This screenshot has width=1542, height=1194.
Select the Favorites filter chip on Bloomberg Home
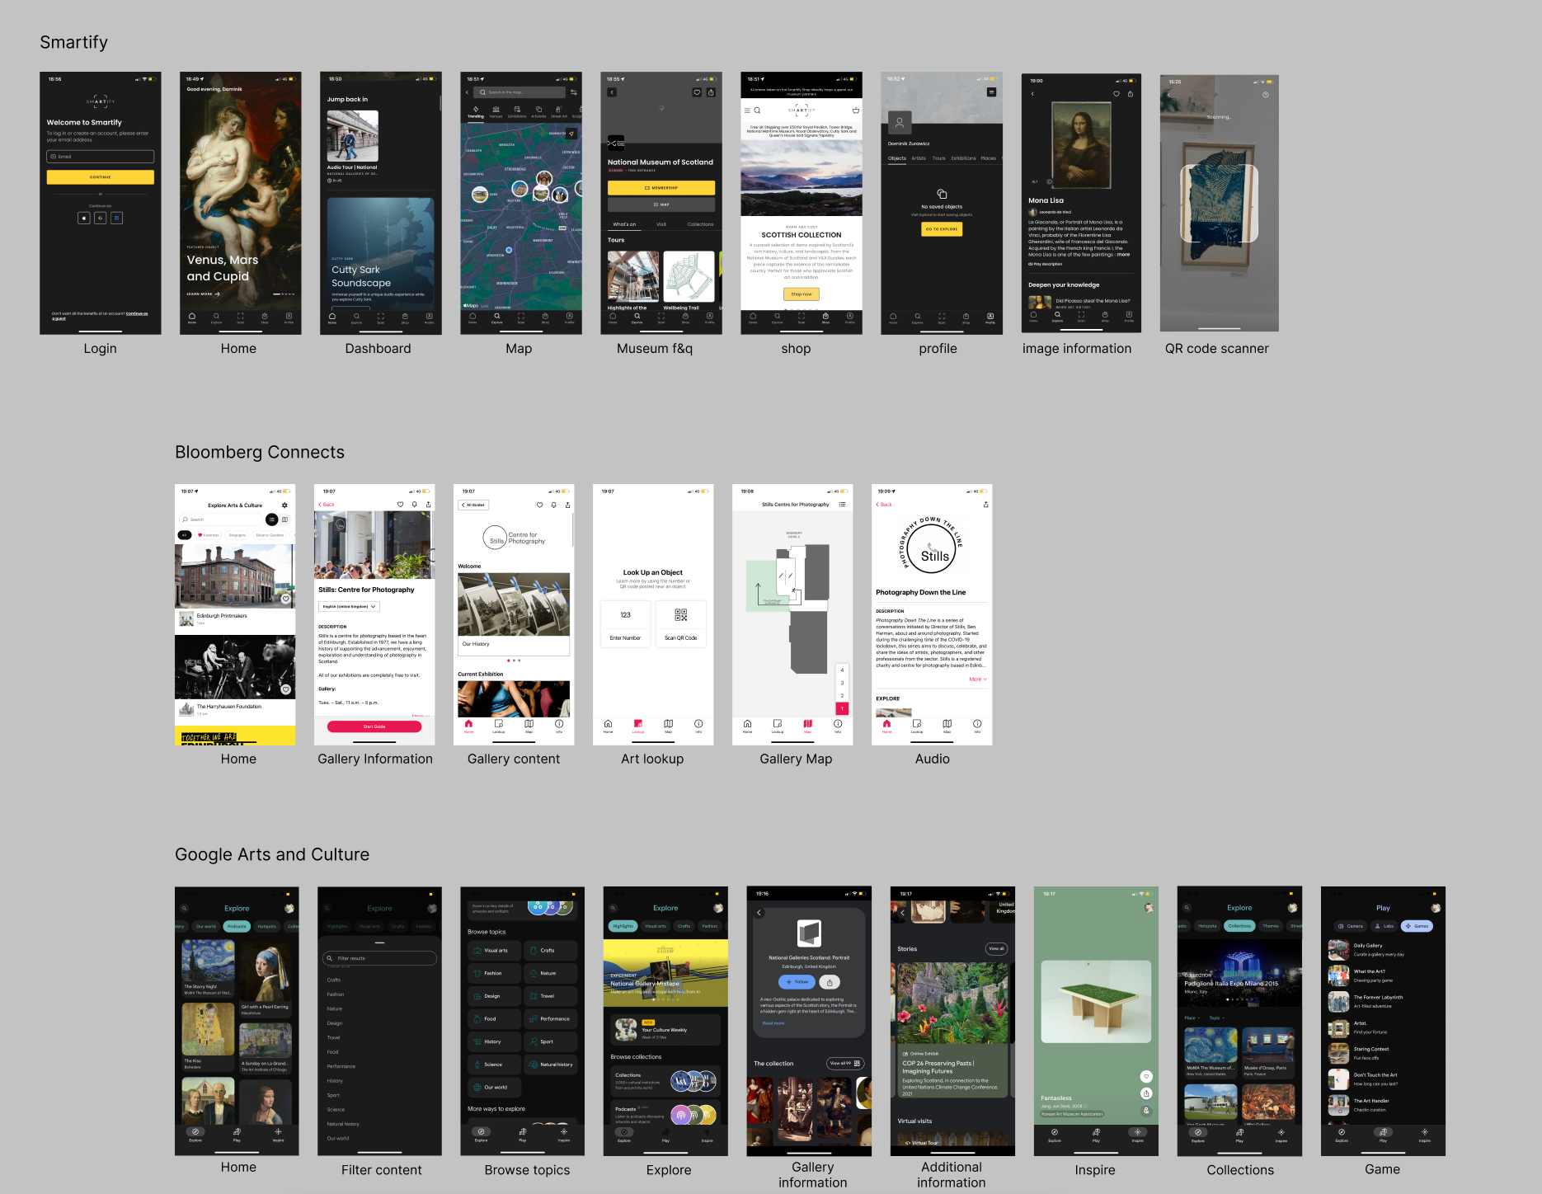[x=208, y=535]
